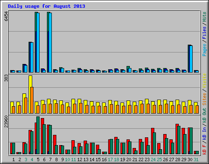Select weekend day 31 label
Viewport: 209px width, 164px height.
[x=196, y=159]
